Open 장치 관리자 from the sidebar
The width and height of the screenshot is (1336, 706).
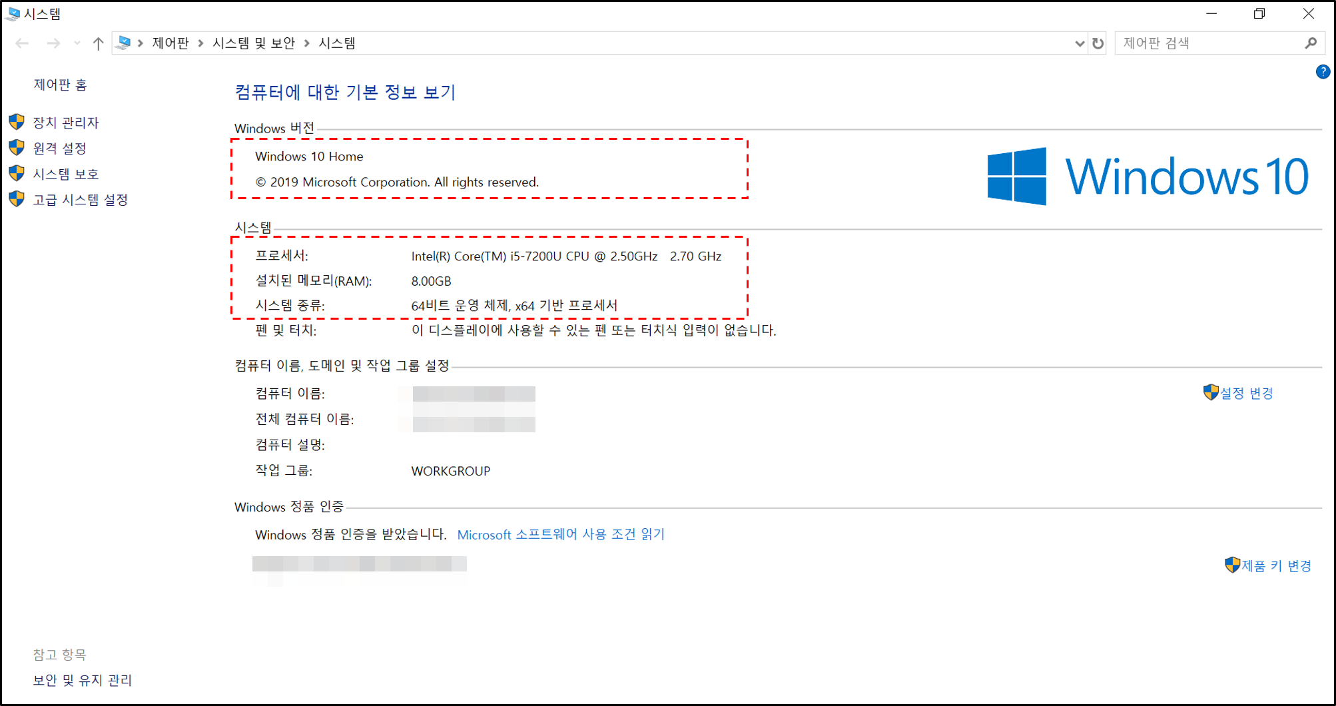[67, 123]
